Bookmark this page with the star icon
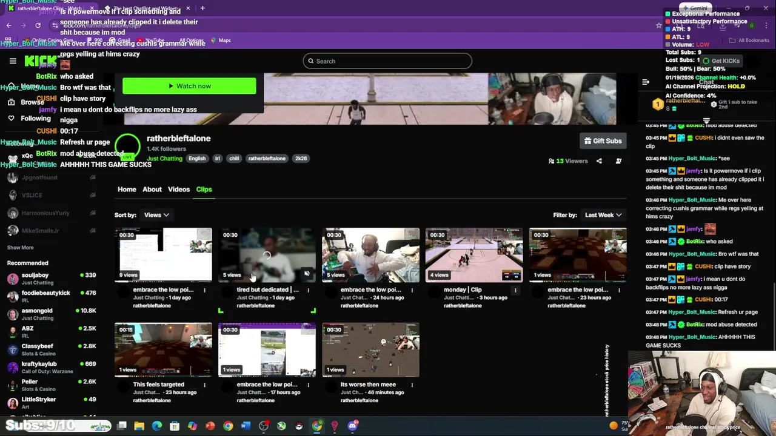776x436 pixels. pyautogui.click(x=659, y=25)
